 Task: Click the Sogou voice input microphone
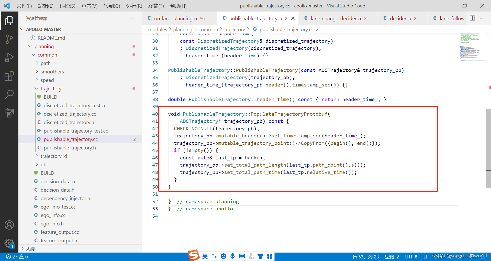pyautogui.click(x=232, y=256)
